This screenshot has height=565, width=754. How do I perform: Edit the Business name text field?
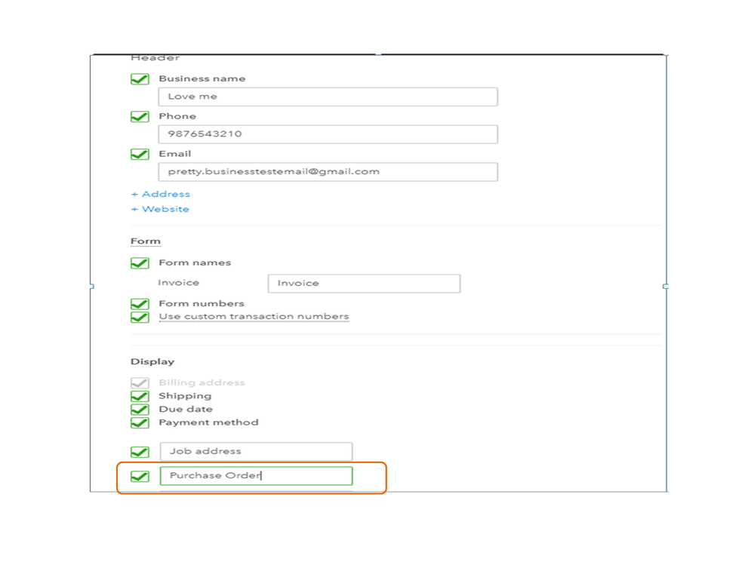tap(328, 97)
